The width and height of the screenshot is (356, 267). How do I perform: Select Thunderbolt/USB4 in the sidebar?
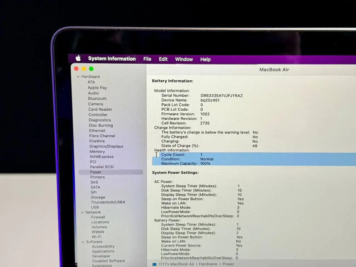pyautogui.click(x=108, y=202)
